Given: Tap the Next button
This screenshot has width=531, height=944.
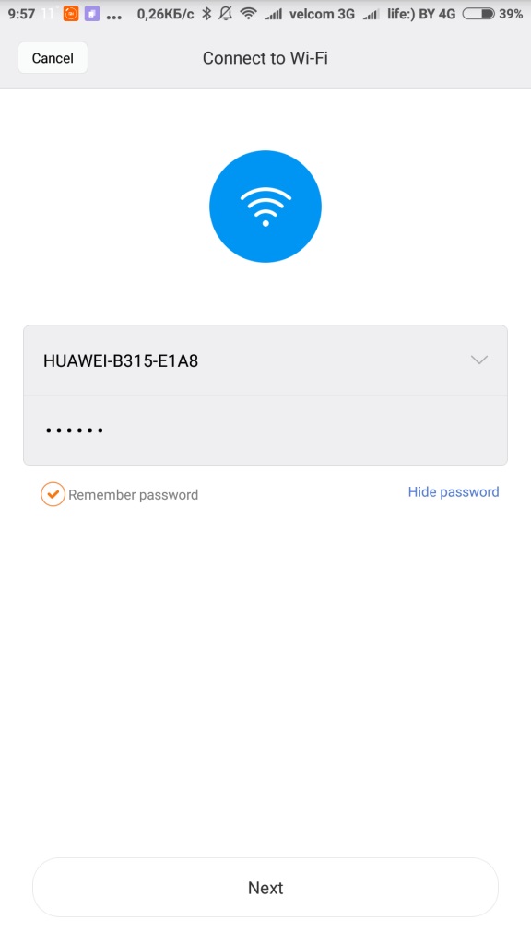Looking at the screenshot, I should click(265, 888).
